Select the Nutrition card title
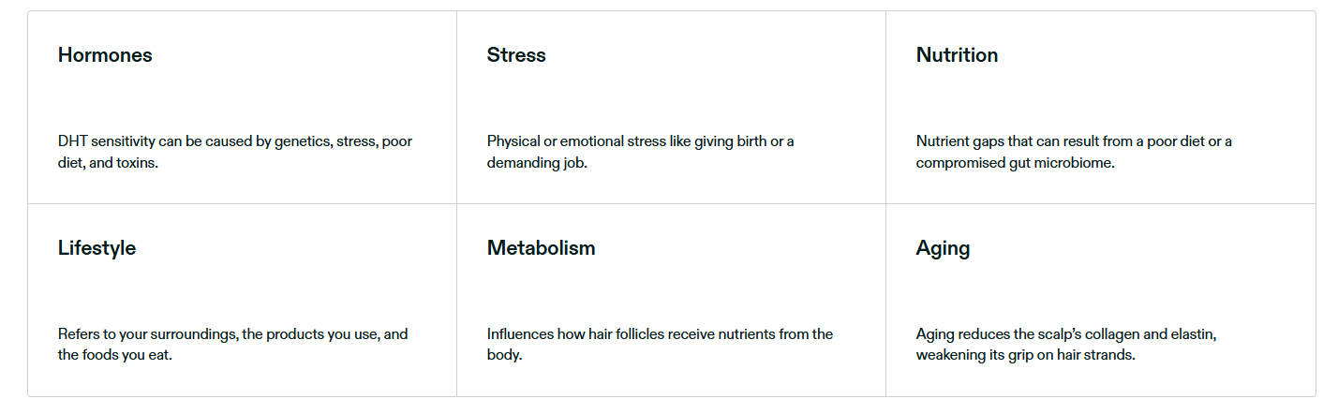The image size is (1338, 414). pos(957,55)
